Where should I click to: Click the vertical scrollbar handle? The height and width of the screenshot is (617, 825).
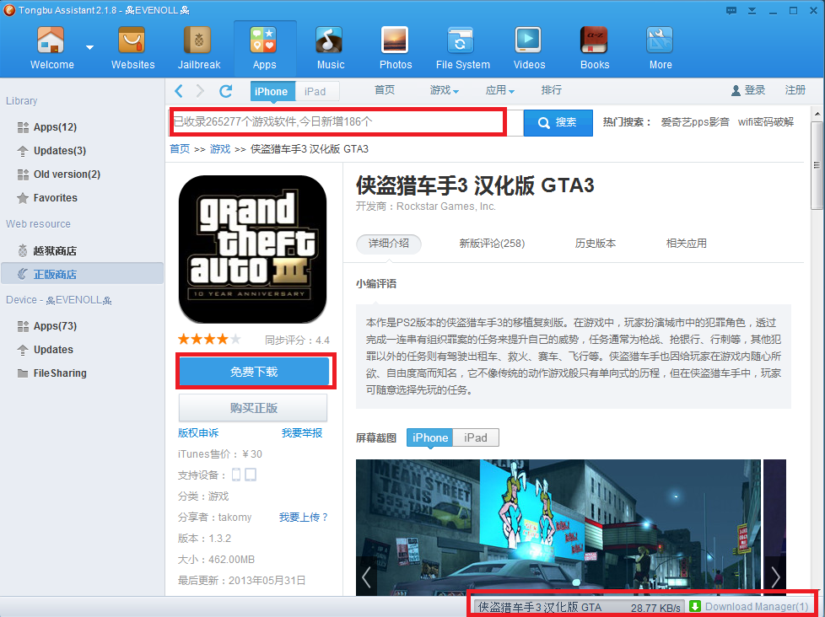coord(817,165)
